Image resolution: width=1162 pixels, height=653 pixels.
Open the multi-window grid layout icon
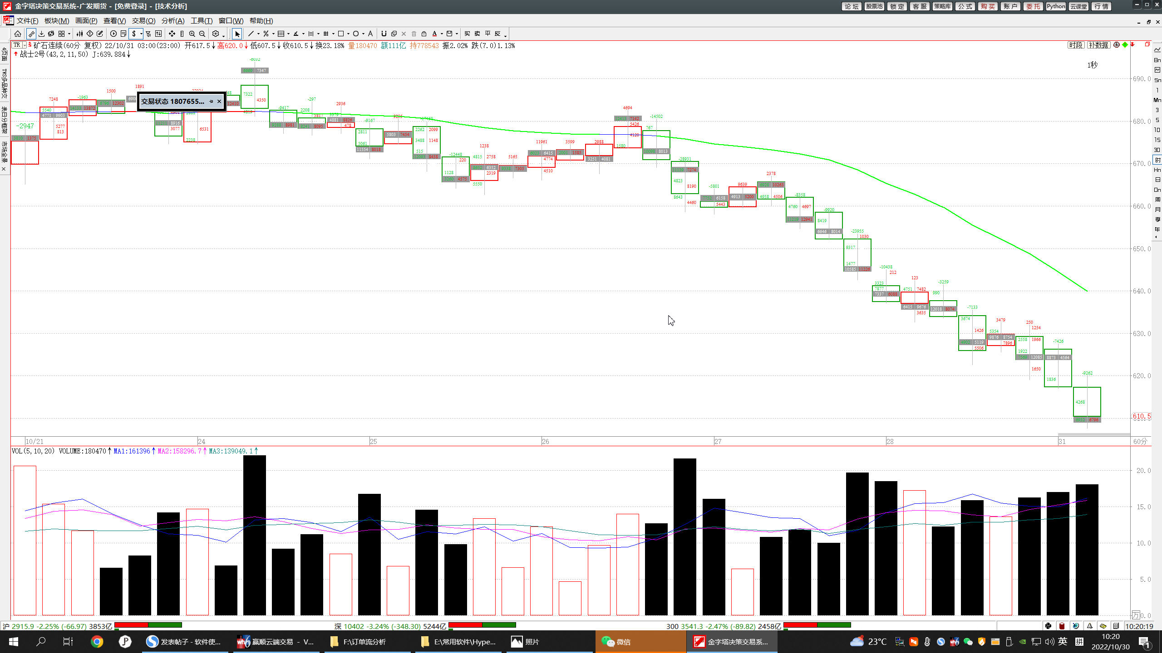[61, 34]
